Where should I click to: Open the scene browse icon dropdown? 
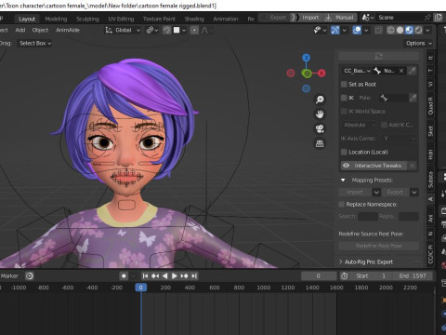coord(368,18)
